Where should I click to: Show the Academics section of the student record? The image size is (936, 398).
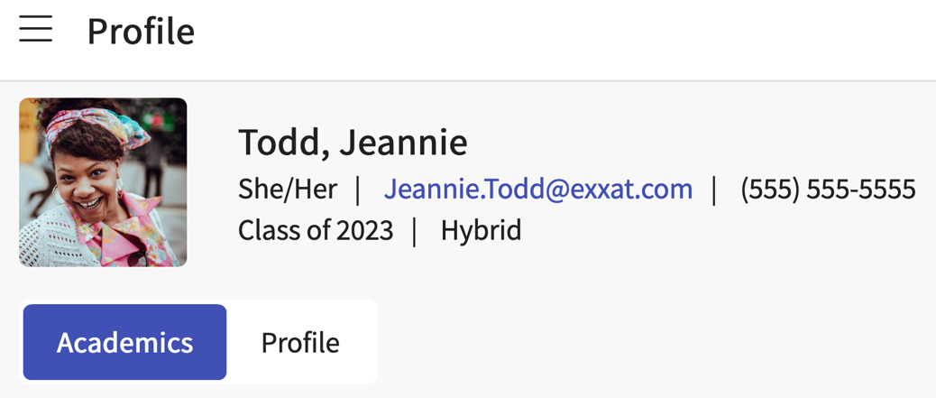click(x=124, y=342)
